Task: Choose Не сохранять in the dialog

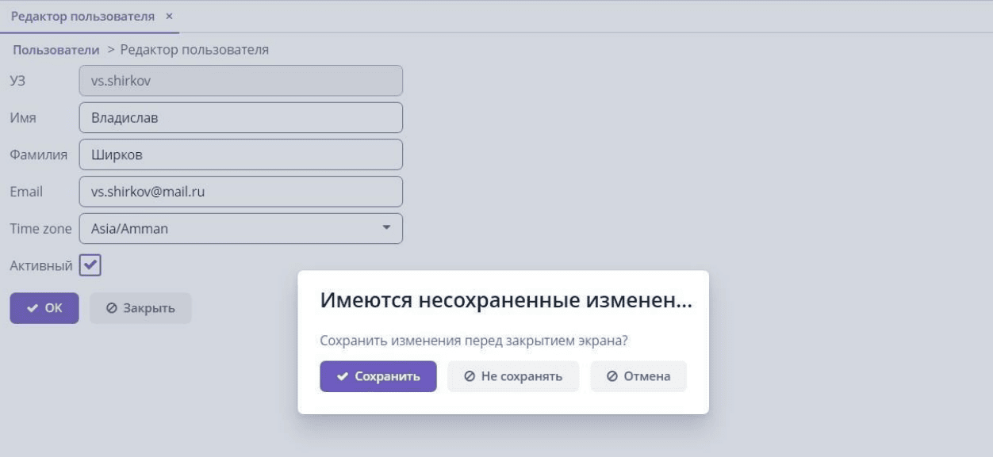Action: (x=513, y=376)
